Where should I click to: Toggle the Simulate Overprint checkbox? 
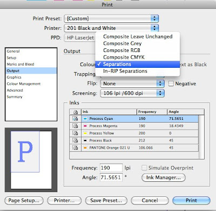point(144,168)
